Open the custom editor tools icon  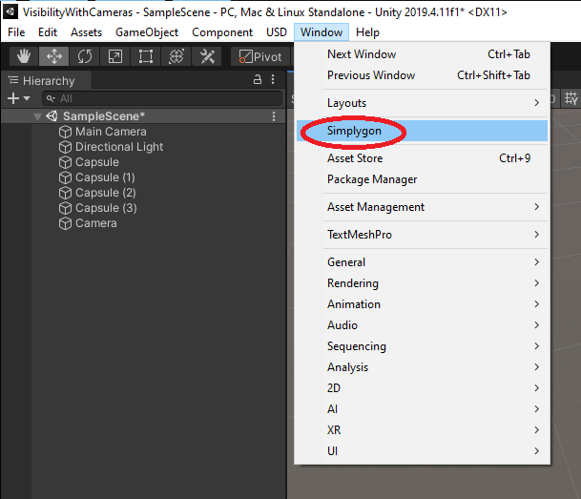point(207,57)
